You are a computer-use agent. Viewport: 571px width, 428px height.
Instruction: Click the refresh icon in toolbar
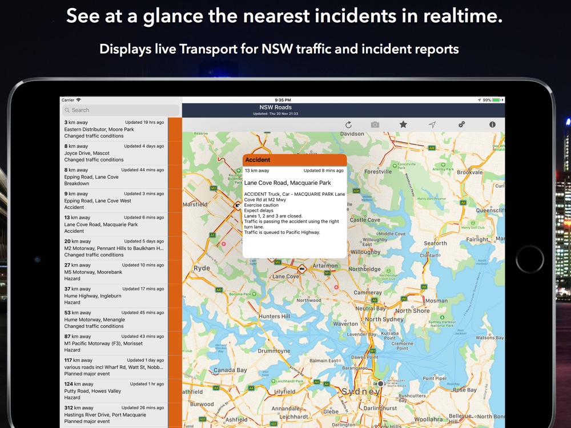(348, 125)
